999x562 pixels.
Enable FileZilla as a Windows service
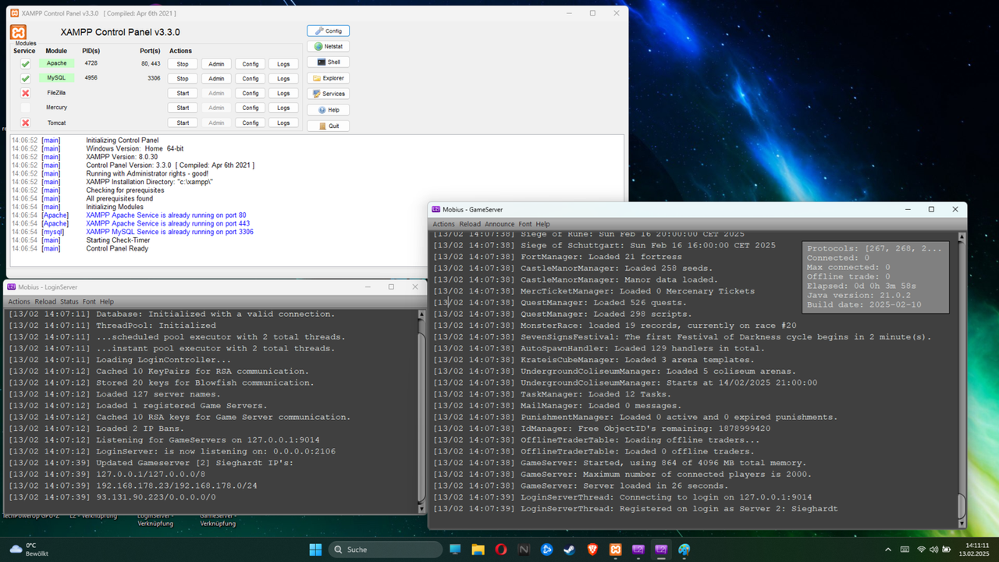(x=24, y=92)
